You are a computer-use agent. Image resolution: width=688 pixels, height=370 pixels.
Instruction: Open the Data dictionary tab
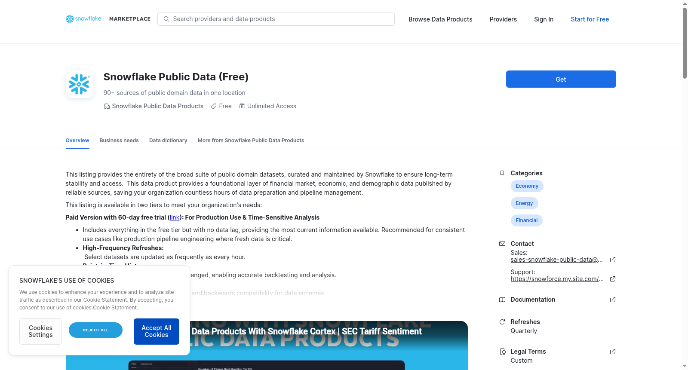point(168,141)
